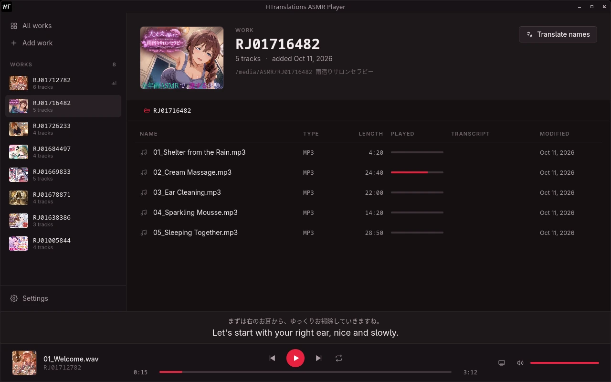Play track 05_Sleeping Together.mp3
Viewport: 611px width, 382px height.
[x=368, y=233]
